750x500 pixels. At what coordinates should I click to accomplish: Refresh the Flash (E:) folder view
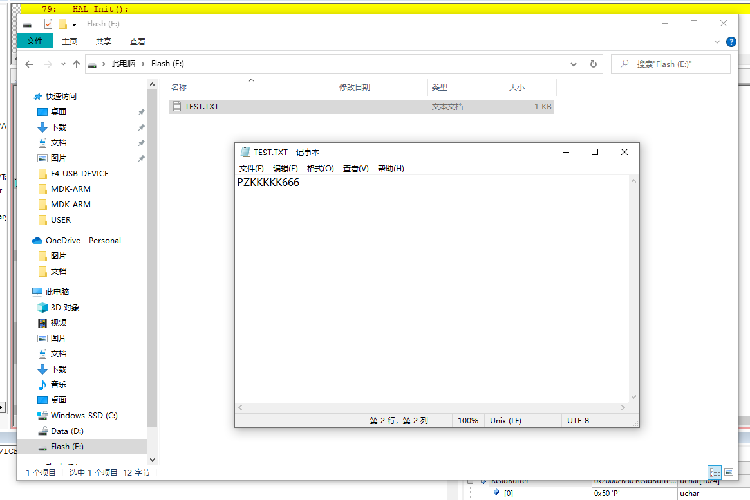click(593, 64)
